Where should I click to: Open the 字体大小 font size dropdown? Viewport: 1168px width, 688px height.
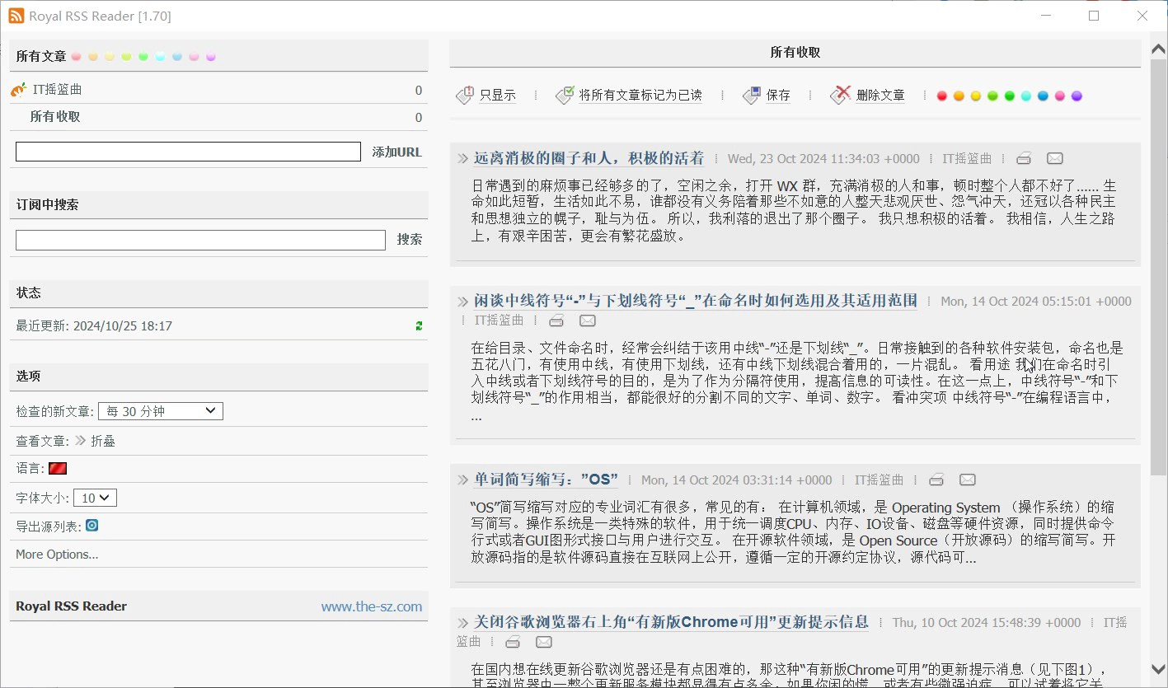pos(96,498)
